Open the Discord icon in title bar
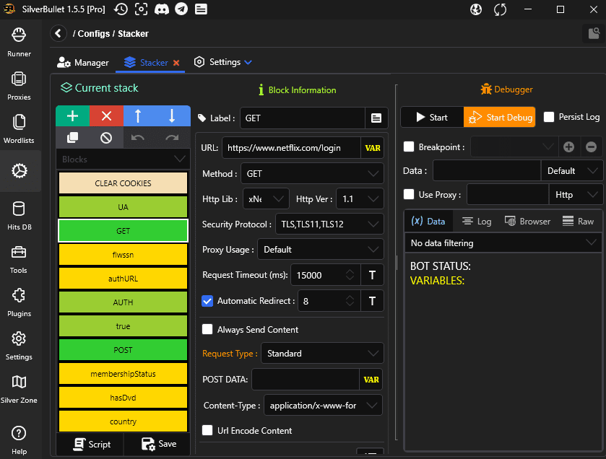This screenshot has width=606, height=459. coord(161,9)
